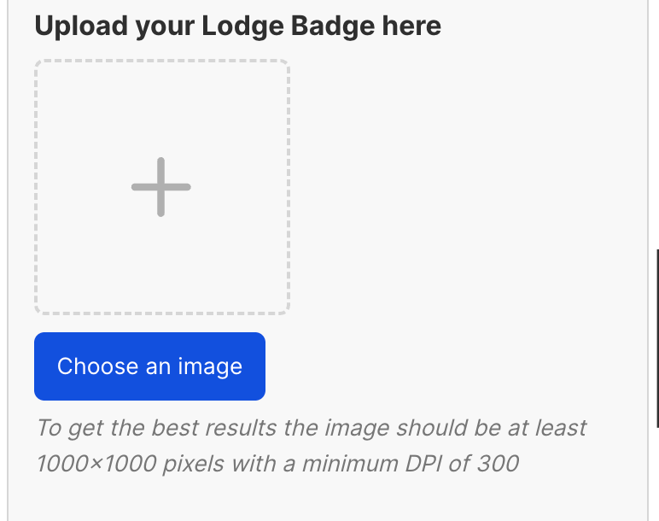Click the word 'image' on the blue button
This screenshot has width=659, height=521.
210,366
